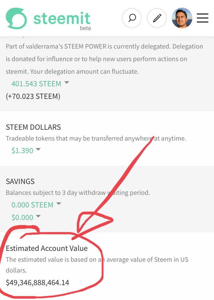Click the SAVINGS section heading
Image resolution: width=214 pixels, height=300 pixels.
[x=20, y=181]
